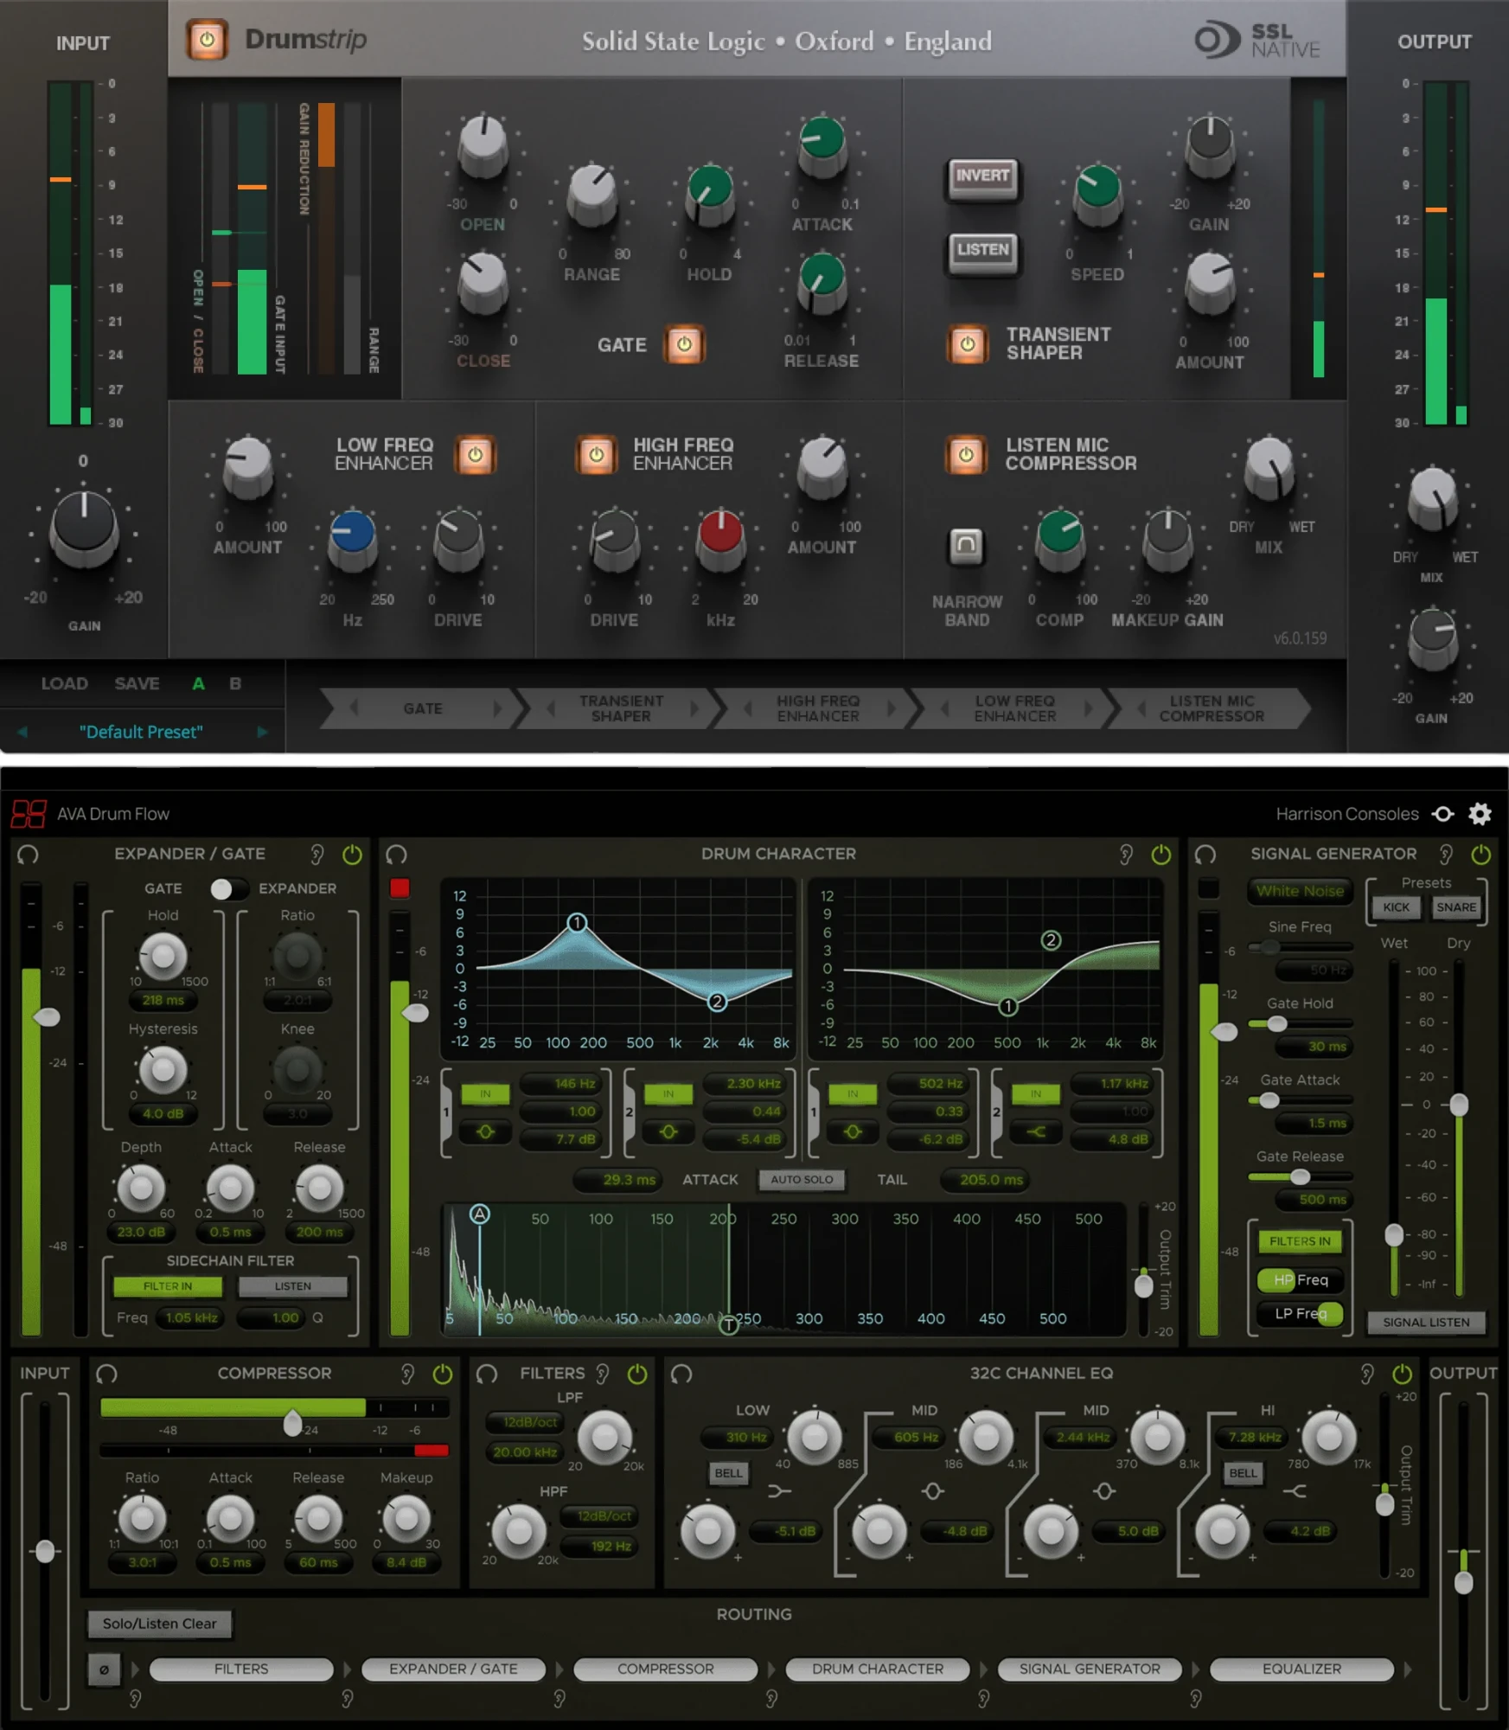
Task: Toggle the Drumstrip plugin power button
Action: point(207,39)
